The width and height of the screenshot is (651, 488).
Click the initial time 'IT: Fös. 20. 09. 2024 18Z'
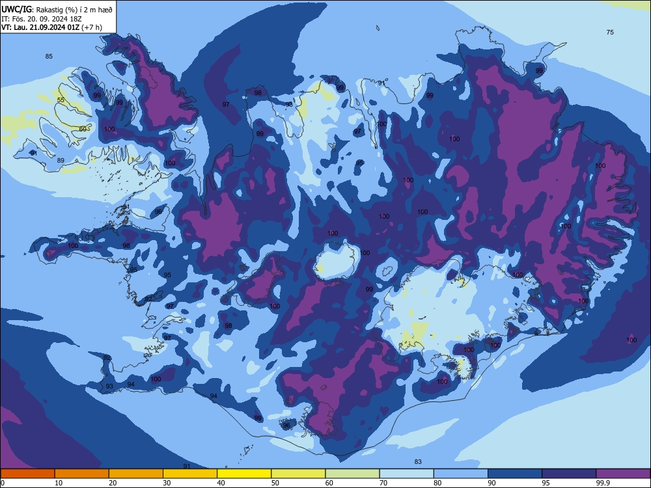pos(41,19)
